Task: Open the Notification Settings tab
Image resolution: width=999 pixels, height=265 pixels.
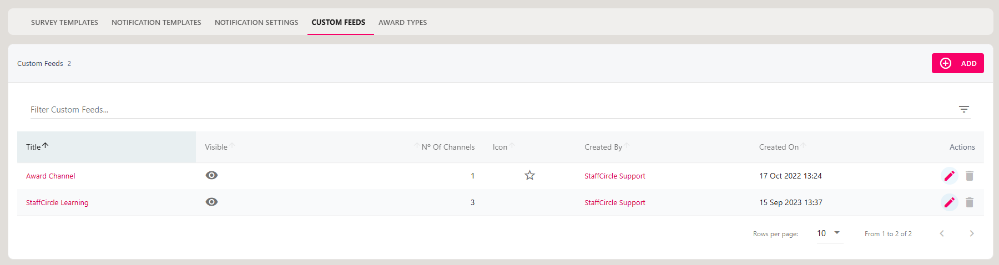Action: (x=256, y=22)
